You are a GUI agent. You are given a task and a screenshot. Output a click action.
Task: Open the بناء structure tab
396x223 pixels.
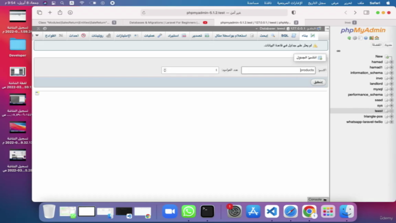[x=308, y=36]
